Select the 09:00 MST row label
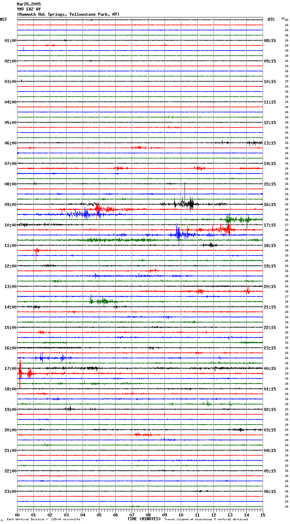The height and width of the screenshot is (524, 290). click(x=11, y=205)
